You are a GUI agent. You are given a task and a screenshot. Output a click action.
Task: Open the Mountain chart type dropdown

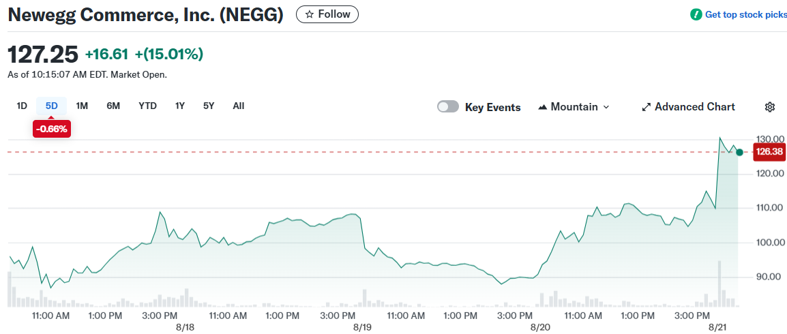[574, 107]
